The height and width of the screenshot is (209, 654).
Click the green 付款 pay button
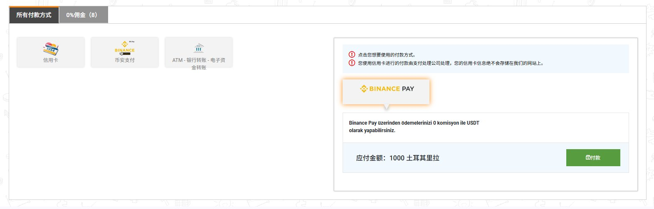tap(593, 157)
